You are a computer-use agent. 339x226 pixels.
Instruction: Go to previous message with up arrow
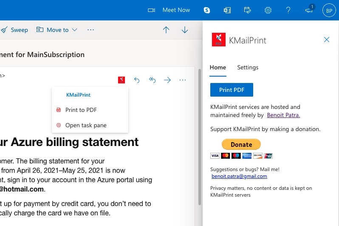166,30
